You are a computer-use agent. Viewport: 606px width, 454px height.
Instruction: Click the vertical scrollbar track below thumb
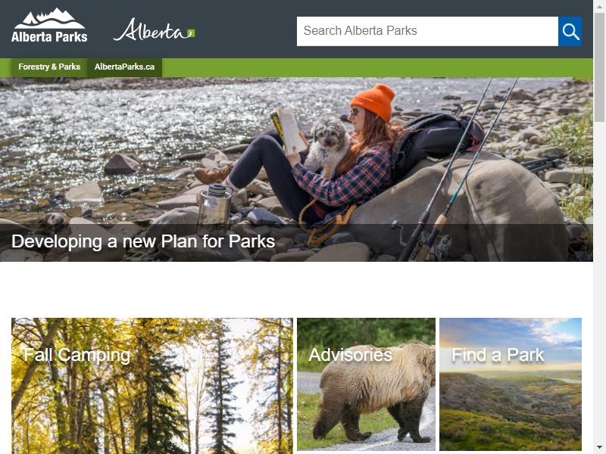click(599, 281)
